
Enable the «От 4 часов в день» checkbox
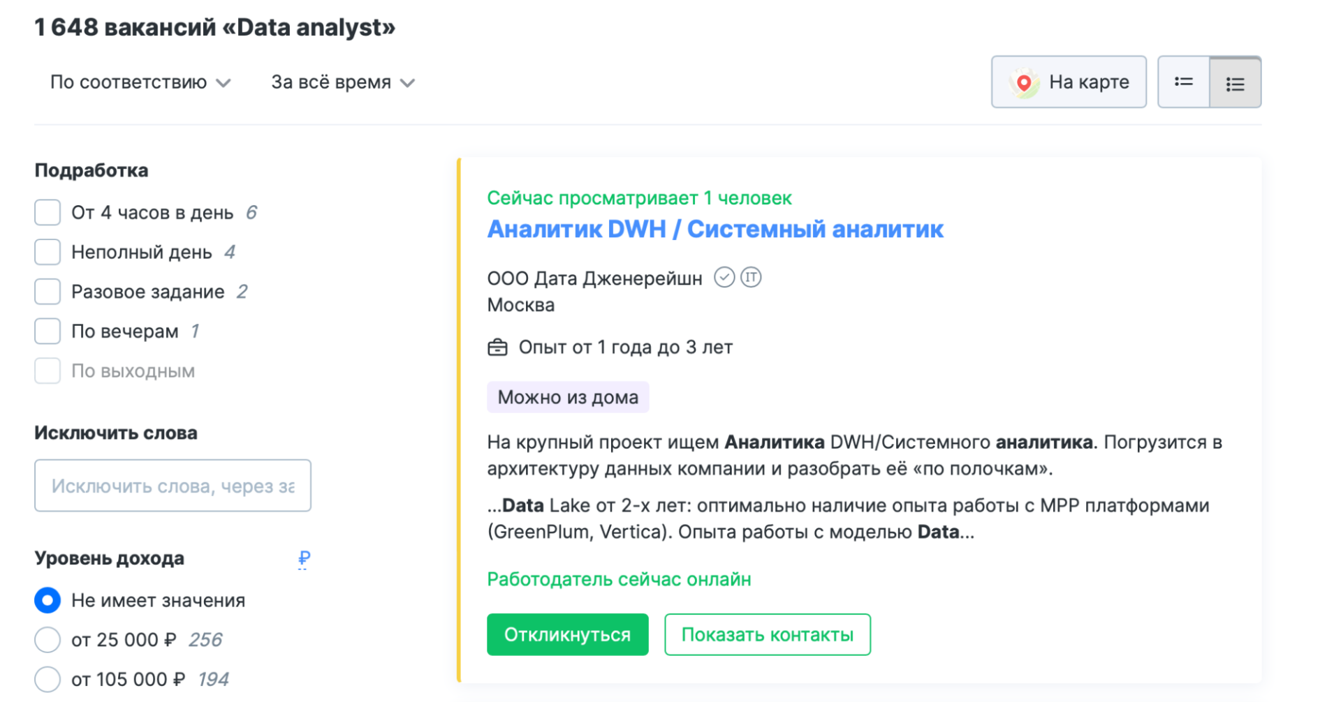point(47,212)
